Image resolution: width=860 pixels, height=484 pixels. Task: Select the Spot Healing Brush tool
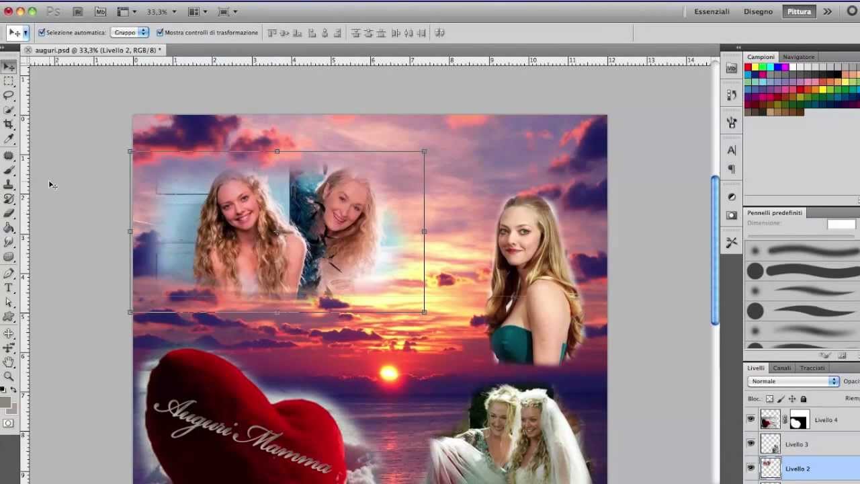9,155
